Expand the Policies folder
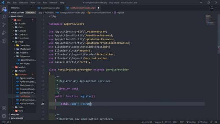 (22, 71)
